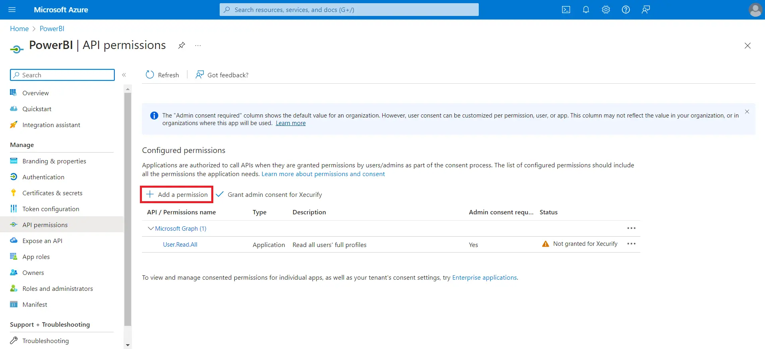The image size is (765, 349).
Task: Focus the sidebar Search field
Action: [x=62, y=75]
